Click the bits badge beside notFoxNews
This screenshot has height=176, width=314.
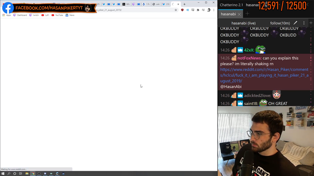pos(234,58)
